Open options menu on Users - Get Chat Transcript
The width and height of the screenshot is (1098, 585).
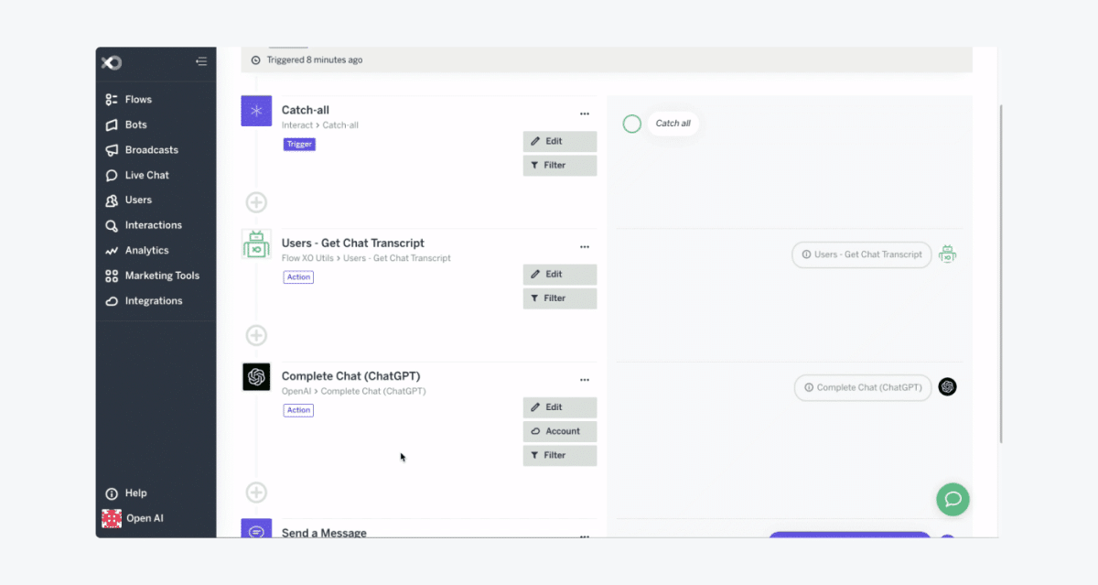click(x=585, y=246)
